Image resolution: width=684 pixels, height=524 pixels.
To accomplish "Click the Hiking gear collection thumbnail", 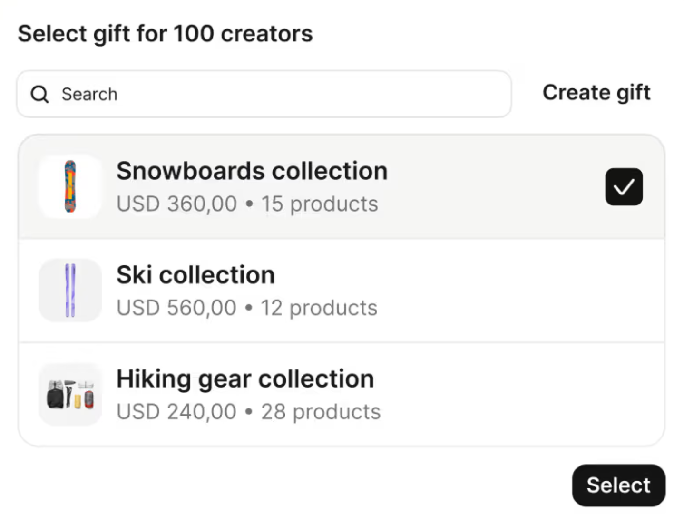I will (70, 394).
